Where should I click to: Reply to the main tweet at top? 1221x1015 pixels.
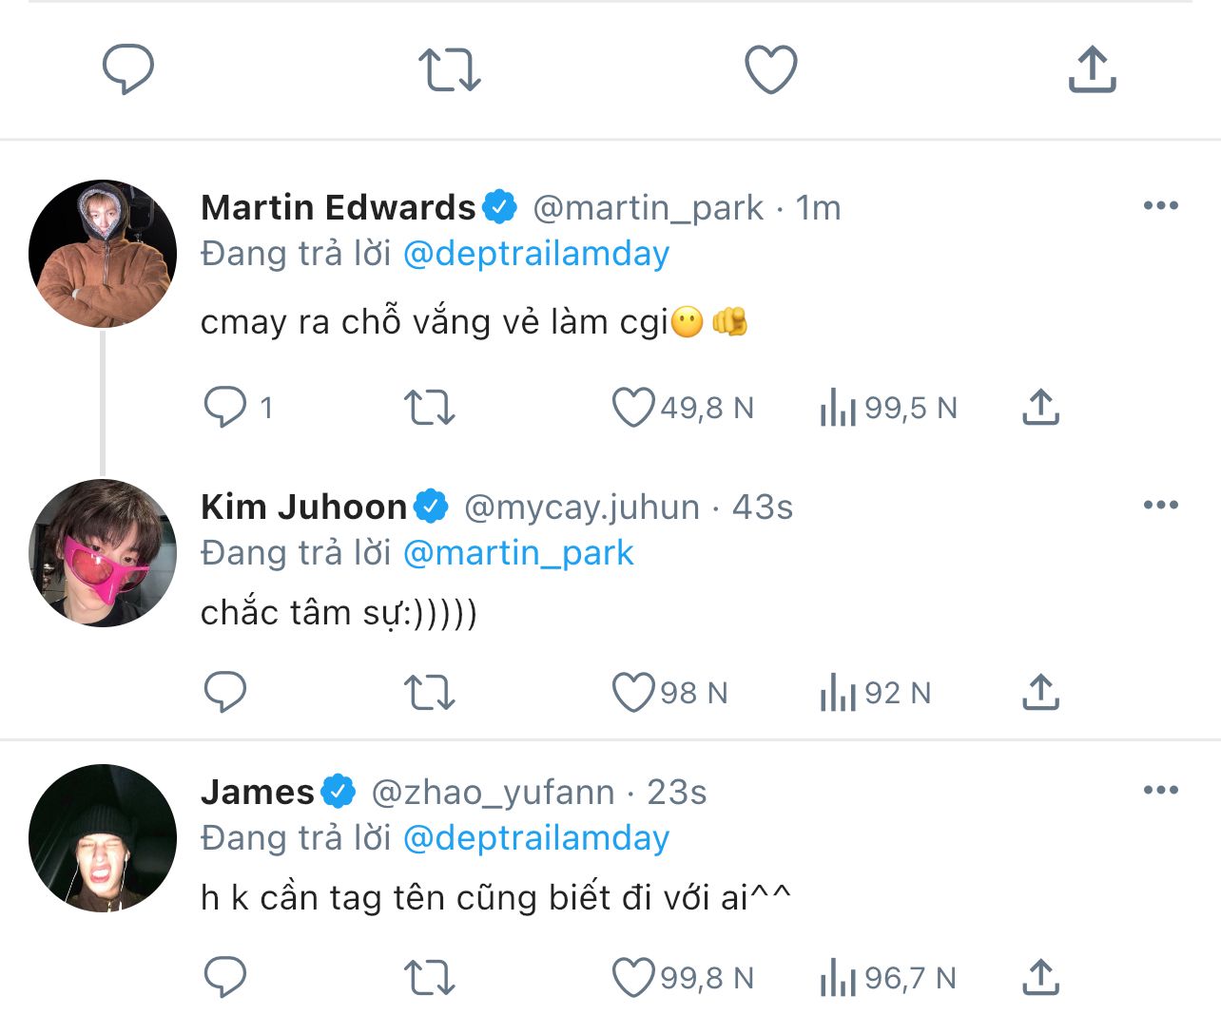coord(127,69)
